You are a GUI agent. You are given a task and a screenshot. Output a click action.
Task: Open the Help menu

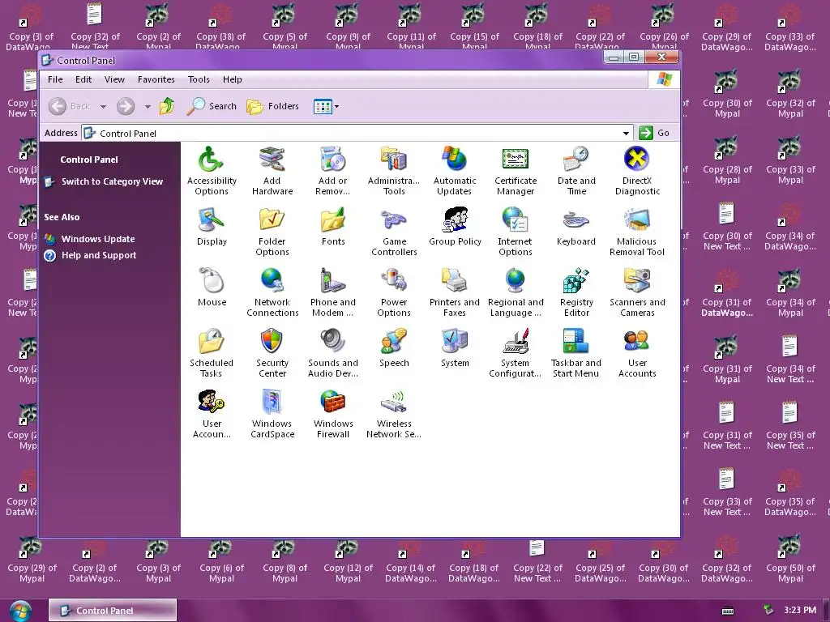[233, 79]
